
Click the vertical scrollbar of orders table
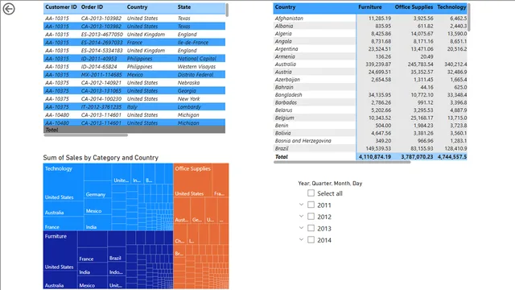[227, 10]
